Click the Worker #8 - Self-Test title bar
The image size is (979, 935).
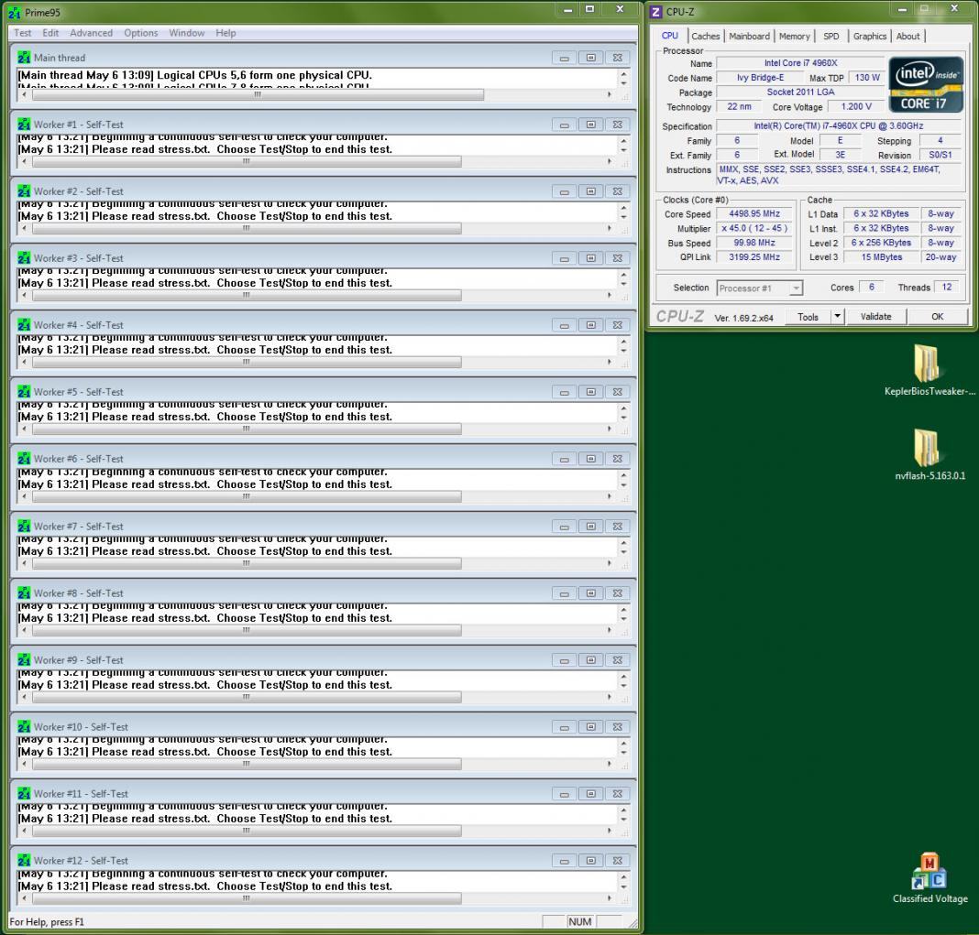(x=323, y=593)
